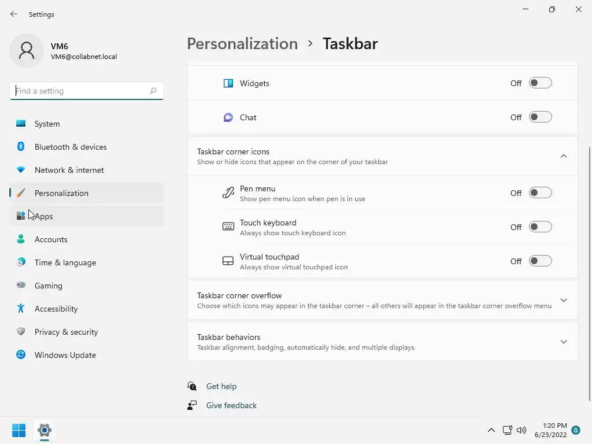Click the Accessibility figure icon
The height and width of the screenshot is (444, 592).
21,309
